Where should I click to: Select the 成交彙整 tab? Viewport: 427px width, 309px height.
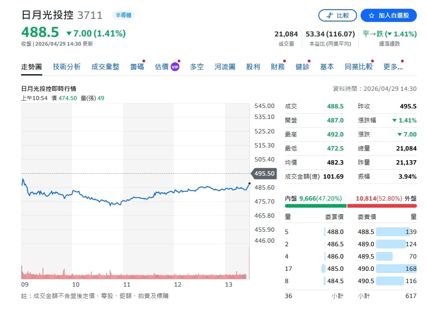[x=105, y=67]
